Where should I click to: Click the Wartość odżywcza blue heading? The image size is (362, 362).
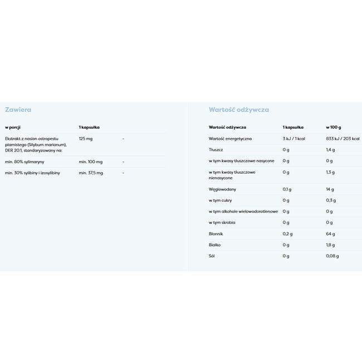[239, 110]
